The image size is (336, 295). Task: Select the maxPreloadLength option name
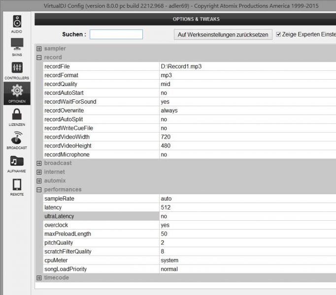click(67, 234)
